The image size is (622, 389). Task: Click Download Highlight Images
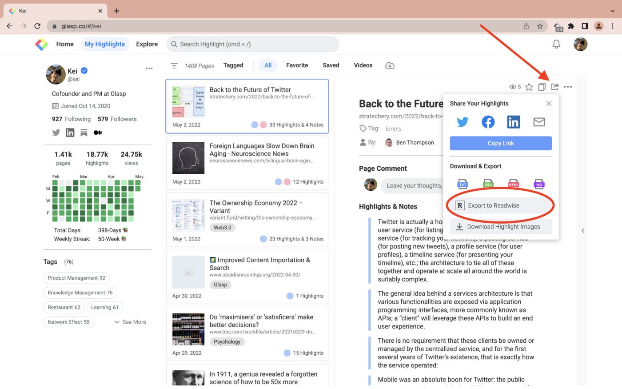(x=501, y=227)
